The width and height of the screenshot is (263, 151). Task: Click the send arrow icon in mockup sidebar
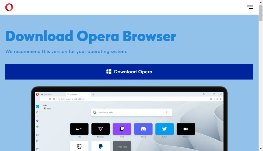[x=37, y=141]
